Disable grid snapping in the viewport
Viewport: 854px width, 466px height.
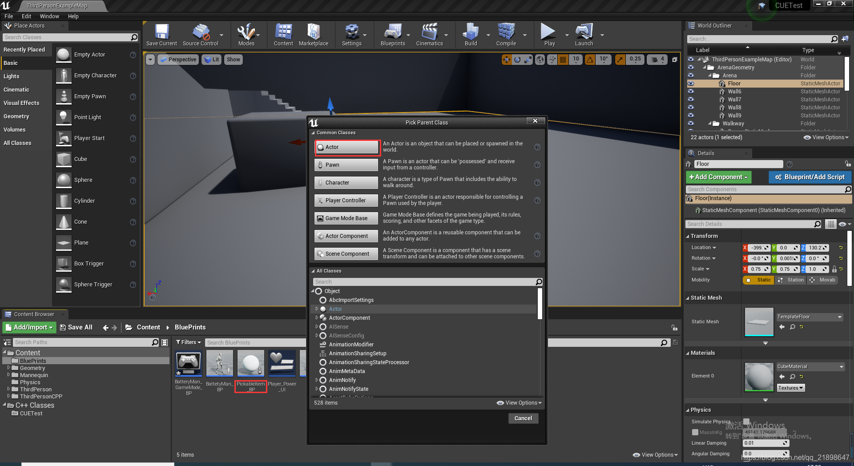point(563,60)
